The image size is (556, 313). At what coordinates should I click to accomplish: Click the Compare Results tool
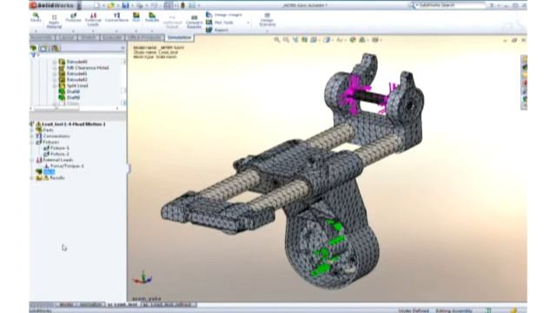click(x=194, y=22)
